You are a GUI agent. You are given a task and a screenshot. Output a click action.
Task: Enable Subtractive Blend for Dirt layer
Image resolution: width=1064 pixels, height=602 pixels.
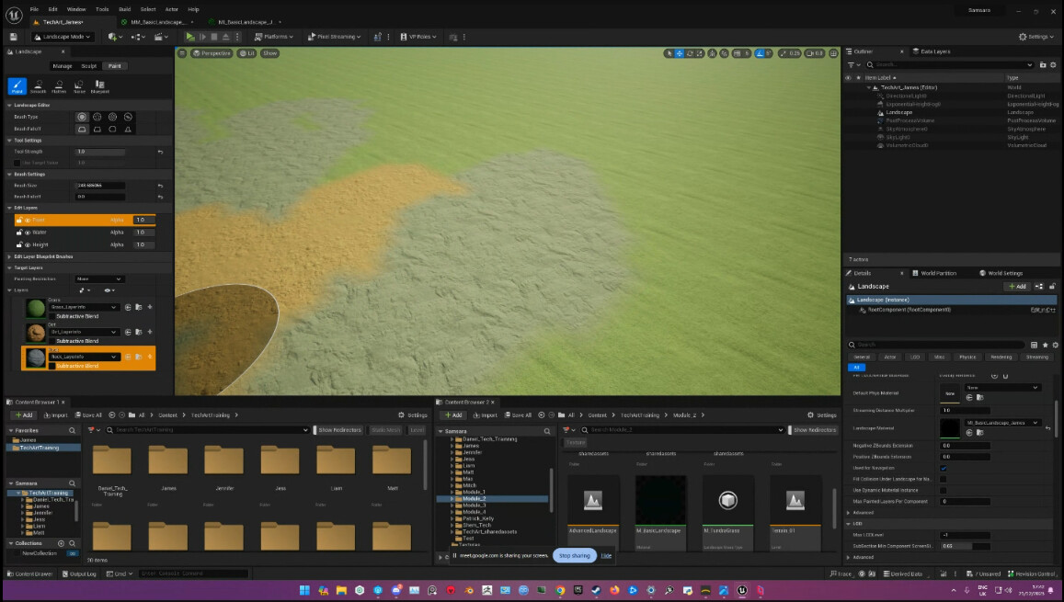click(51, 341)
